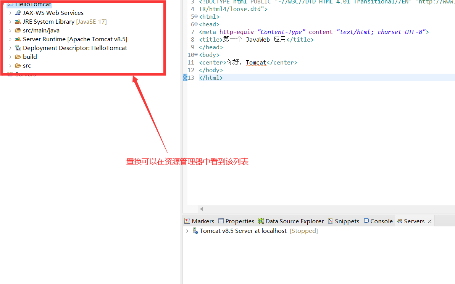Click the Markers tab icon
Screen dimensions: 455x284
187,221
